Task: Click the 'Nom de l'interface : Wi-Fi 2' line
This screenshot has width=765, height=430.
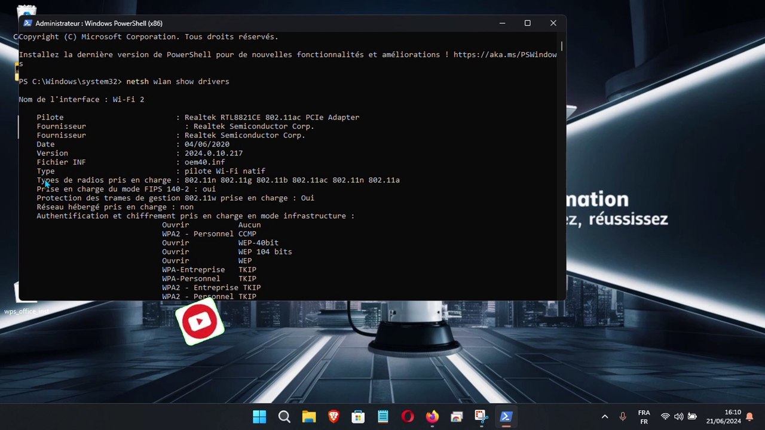Action: click(x=81, y=100)
